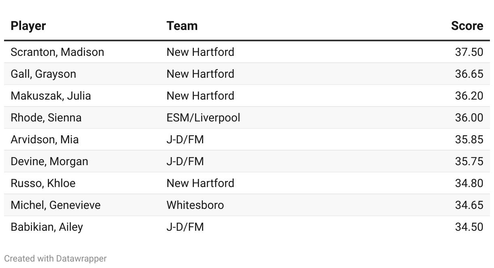This screenshot has width=494, height=268.
Task: Select the 34.50 score cell
Action: (x=469, y=227)
